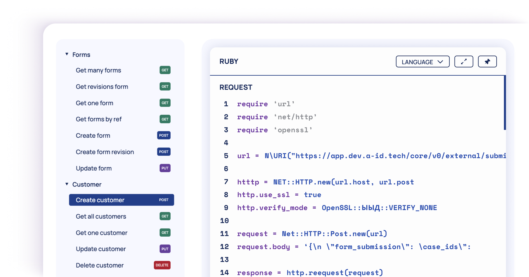Click the Customer section label
Screen dimensions: 529x277
[87, 185]
